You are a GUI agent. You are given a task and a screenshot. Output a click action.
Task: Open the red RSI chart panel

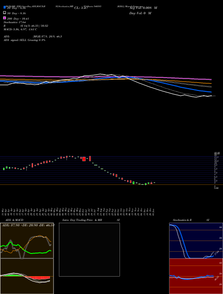click(x=196, y=276)
